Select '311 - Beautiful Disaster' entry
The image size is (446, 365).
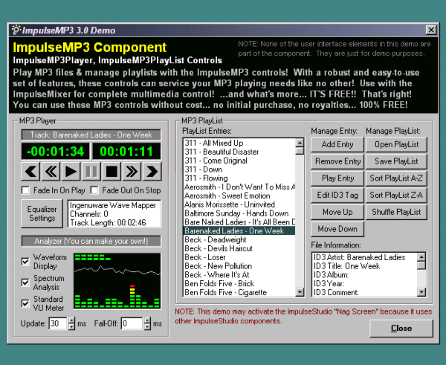pyautogui.click(x=239, y=152)
